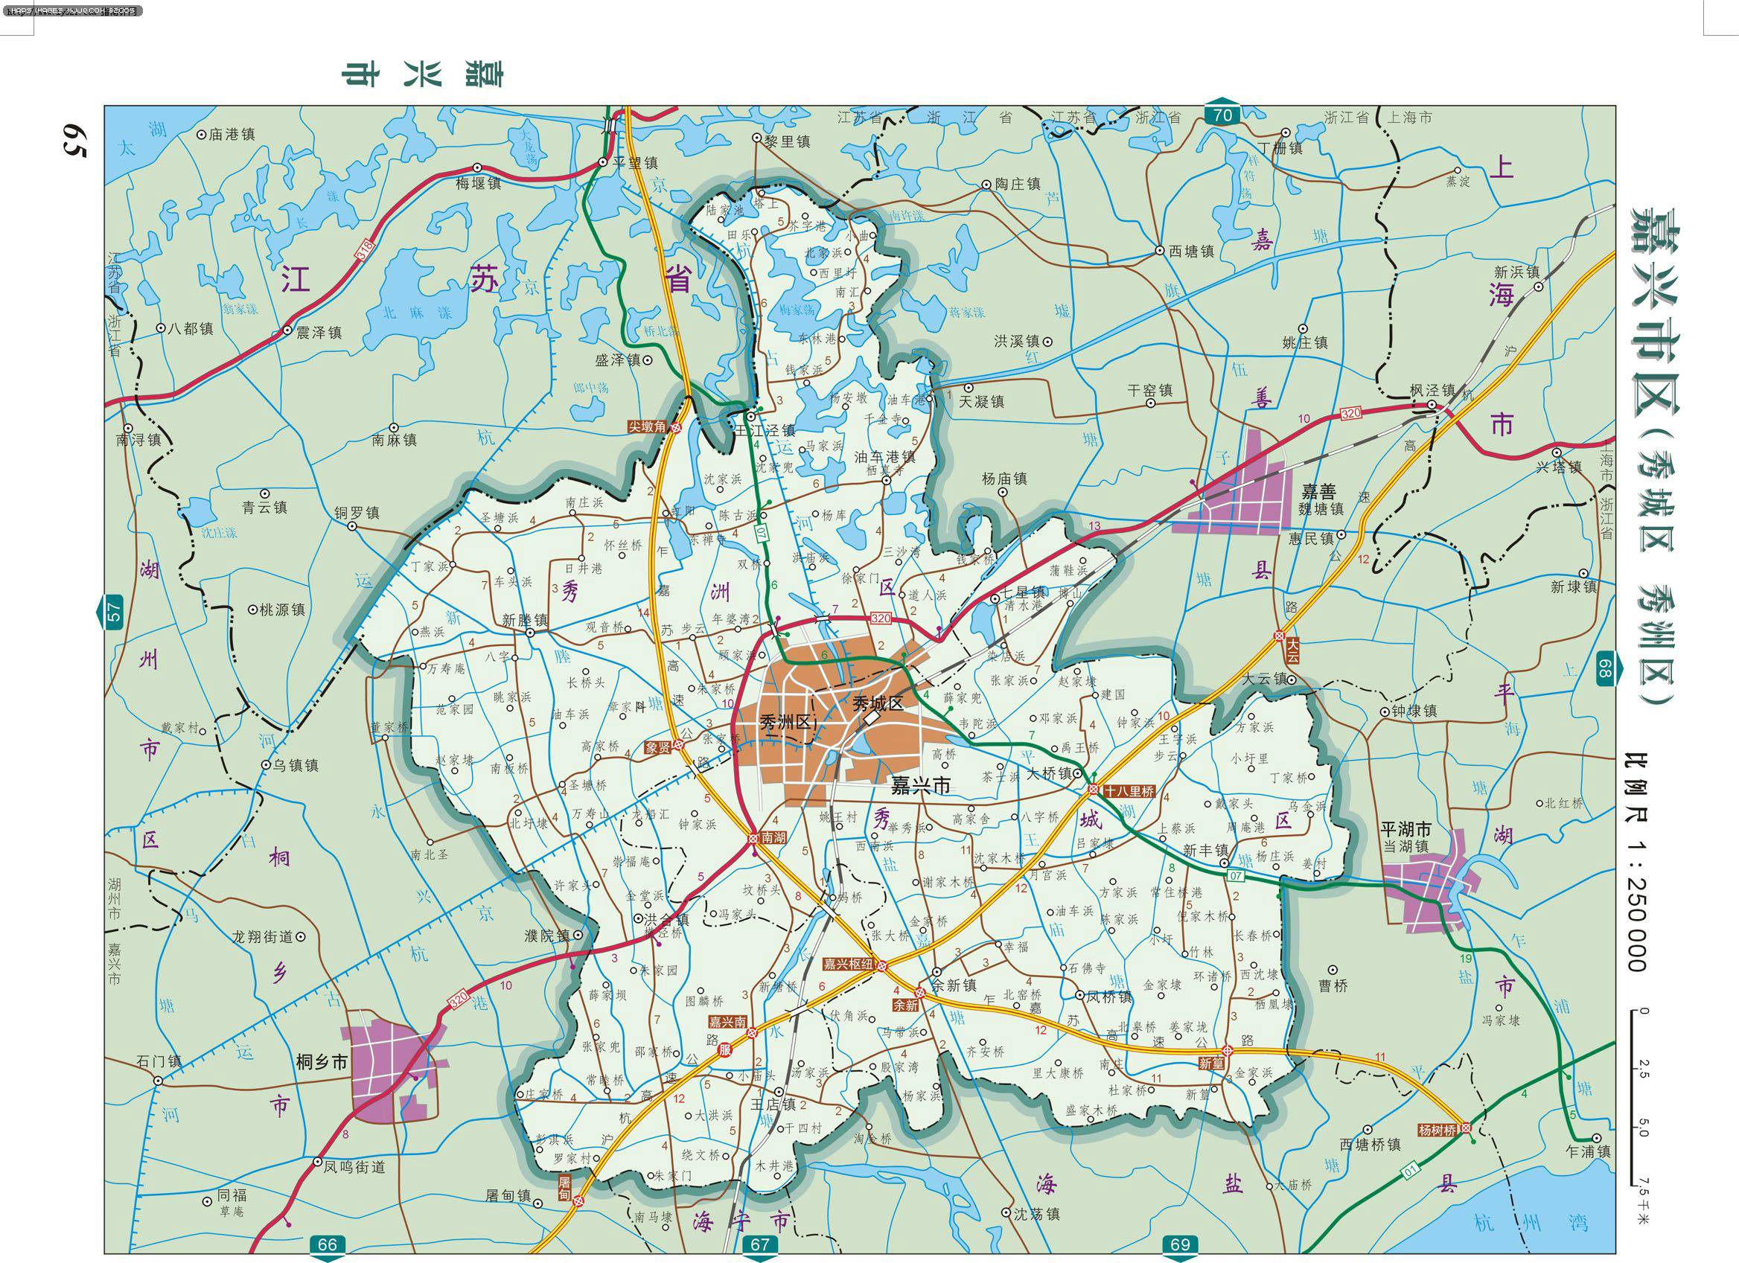The width and height of the screenshot is (1739, 1263).
Task: Click the 平望镇 town label
Action: (x=635, y=163)
